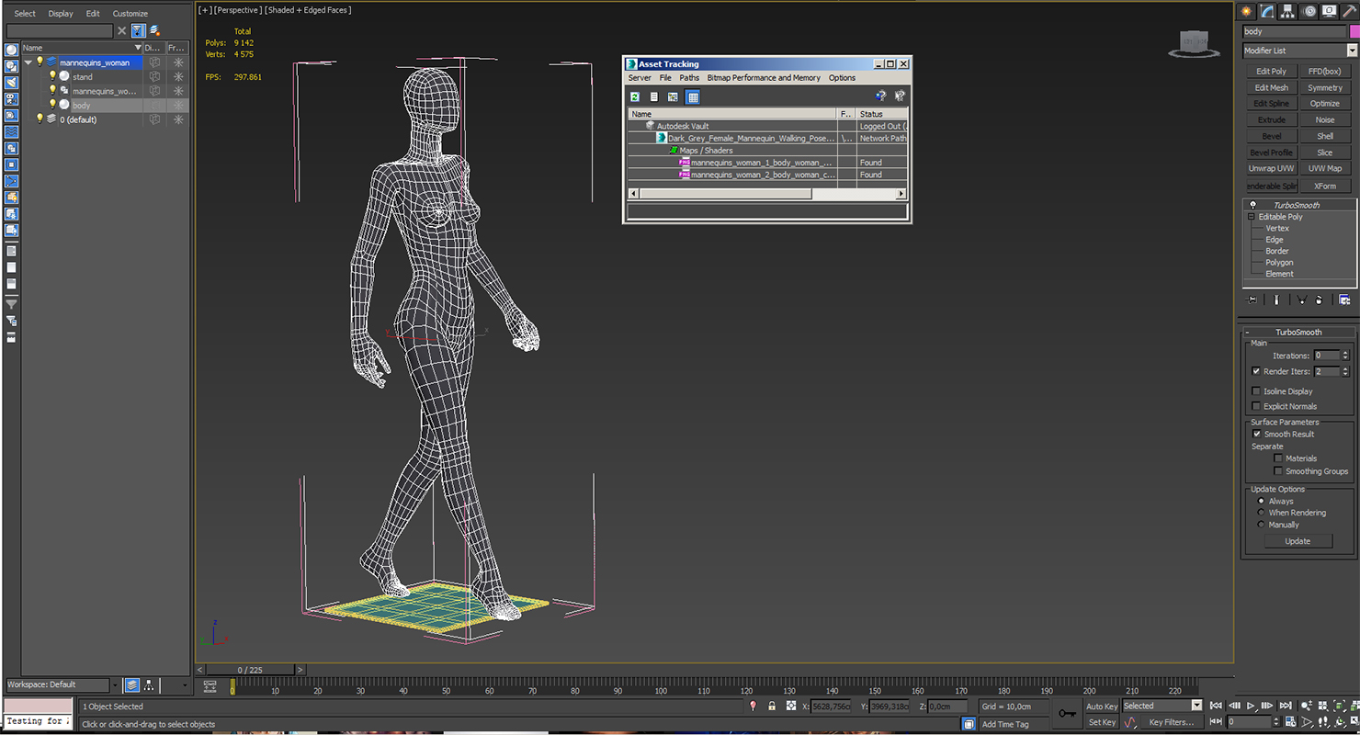Screen dimensions: 1360x735
Task: Open the Create panel tab
Action: click(1247, 11)
